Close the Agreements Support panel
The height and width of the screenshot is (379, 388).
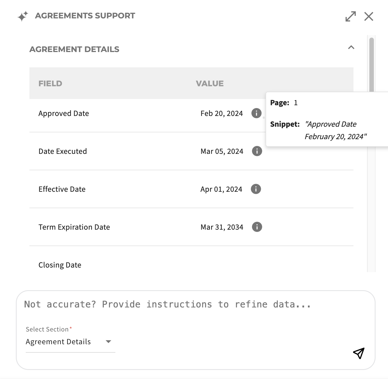coord(369,16)
